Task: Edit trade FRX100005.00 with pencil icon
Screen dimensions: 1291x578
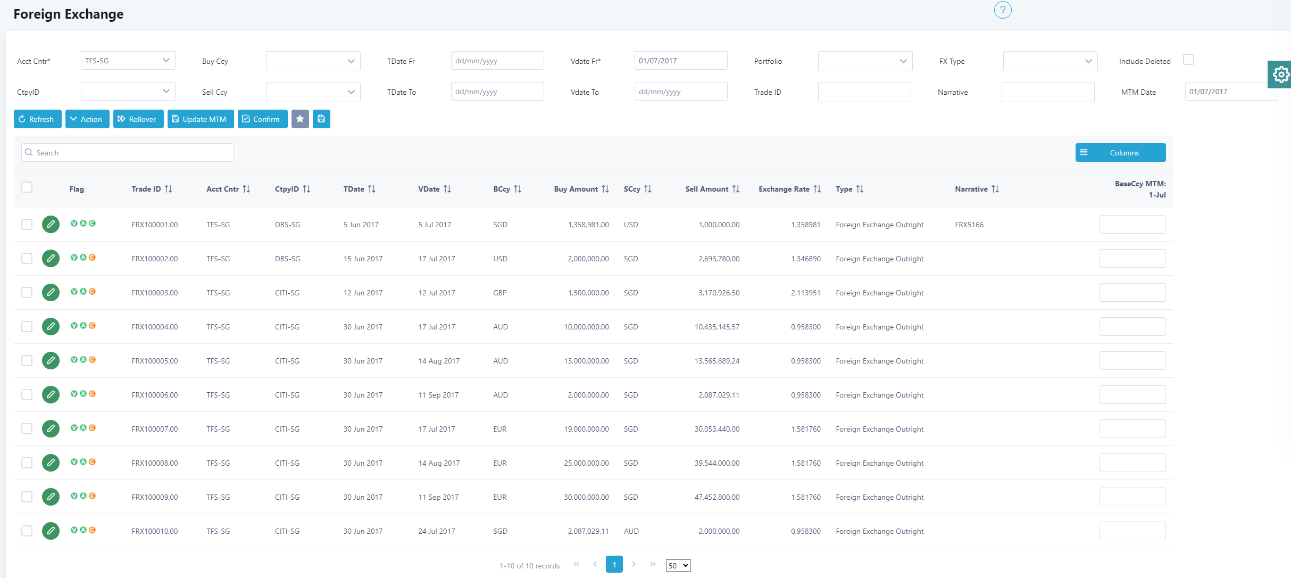Action: pyautogui.click(x=51, y=361)
